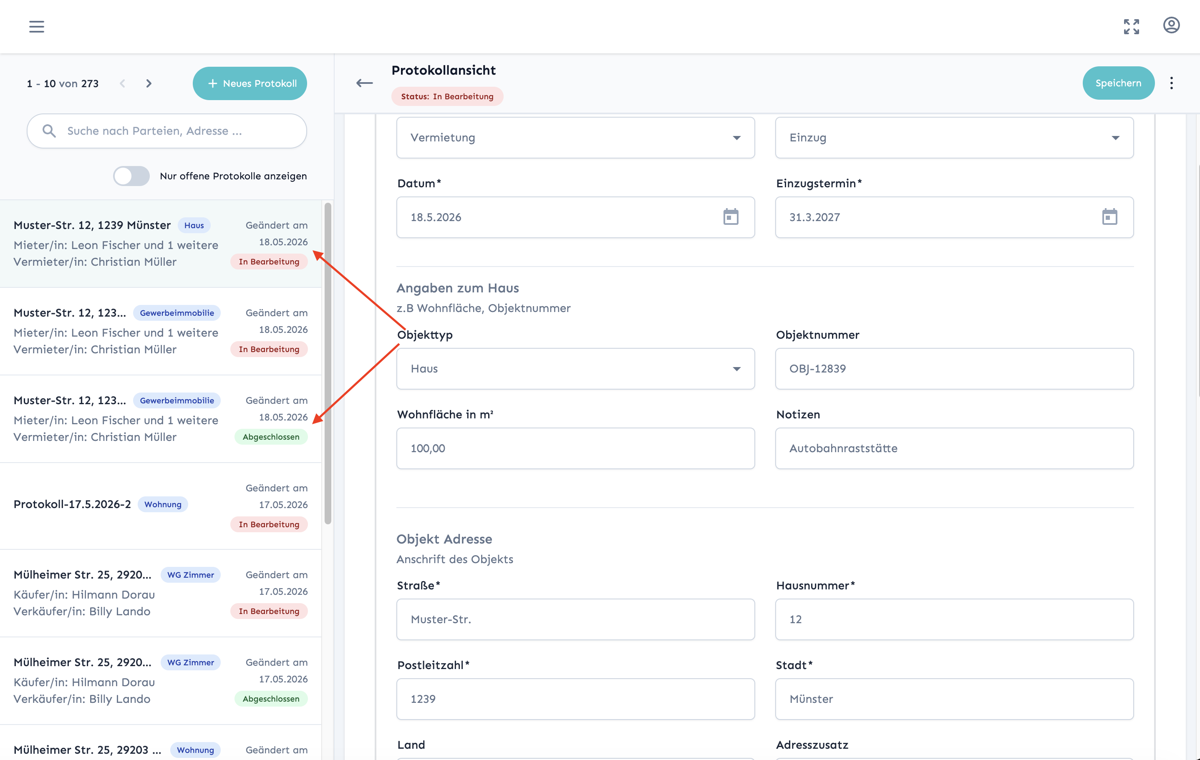1200x760 pixels.
Task: Click the Status: In Bearbeitung badge in header
Action: point(447,96)
